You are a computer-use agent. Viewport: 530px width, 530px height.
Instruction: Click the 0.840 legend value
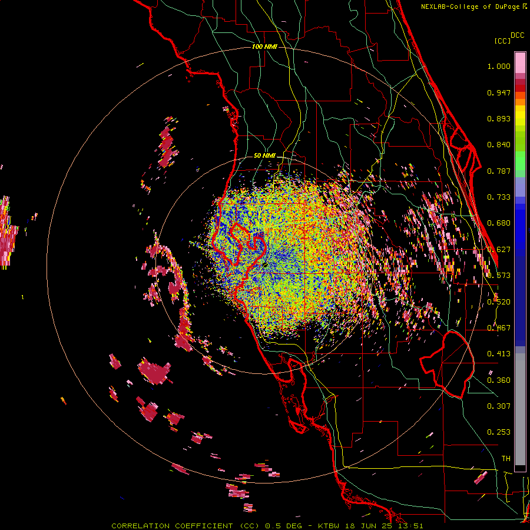(x=499, y=145)
